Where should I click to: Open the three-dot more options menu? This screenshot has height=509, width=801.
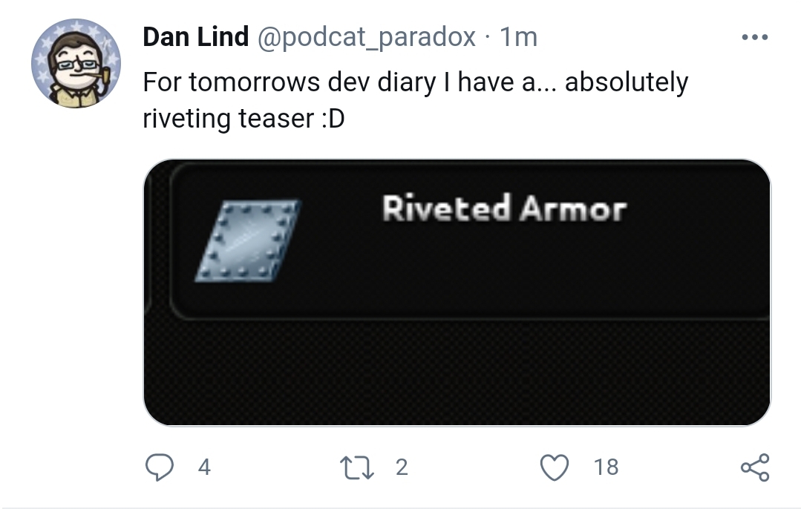pyautogui.click(x=755, y=37)
